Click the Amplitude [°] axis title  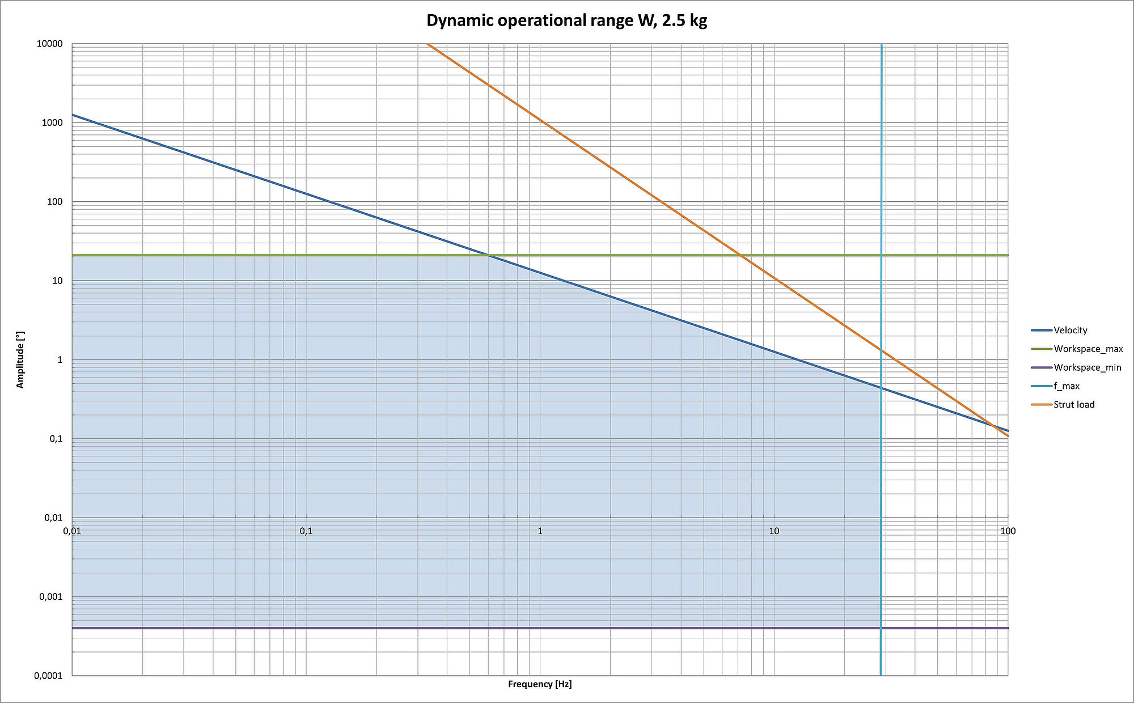click(20, 360)
